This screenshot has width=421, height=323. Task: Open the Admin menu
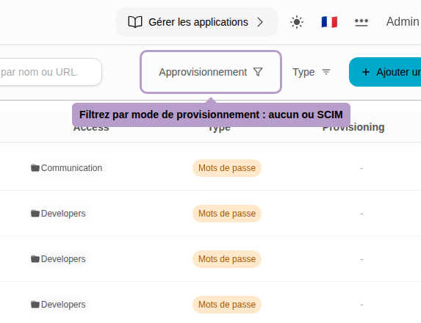403,22
